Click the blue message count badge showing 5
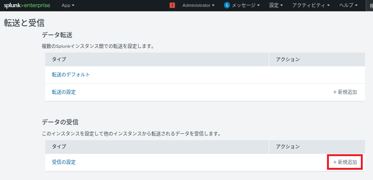 (227, 5)
